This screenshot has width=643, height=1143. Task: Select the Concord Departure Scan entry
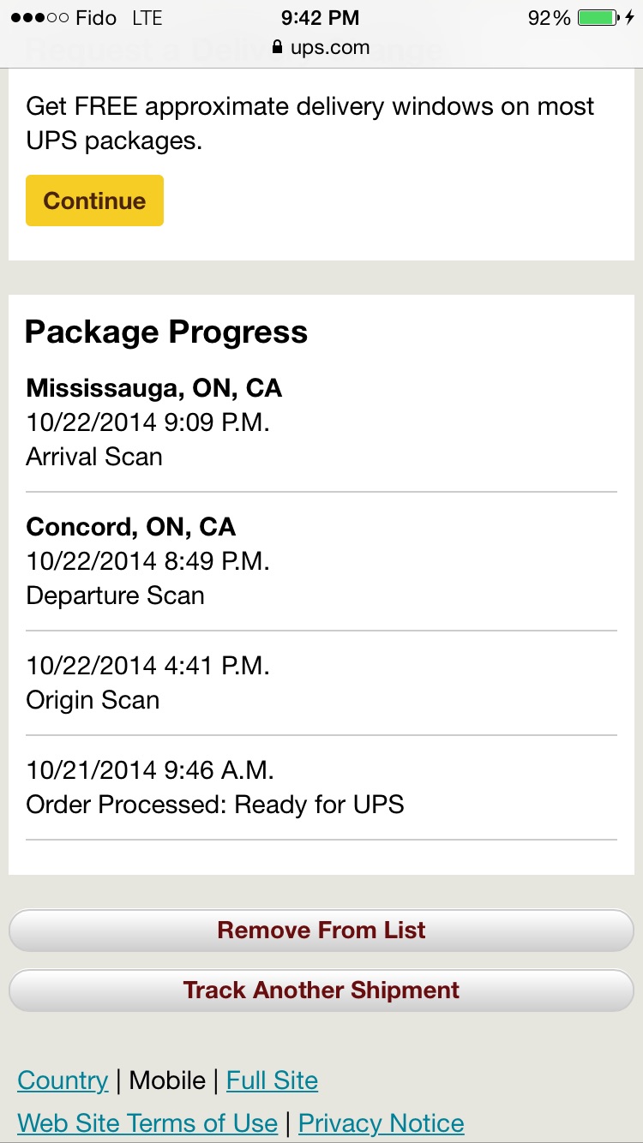click(x=321, y=561)
